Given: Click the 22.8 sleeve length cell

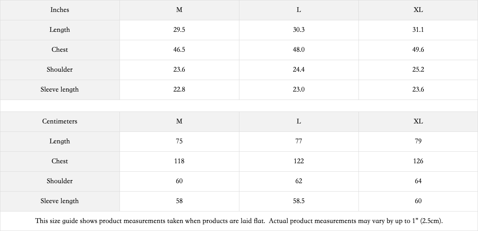Looking at the screenshot, I should tap(179, 90).
